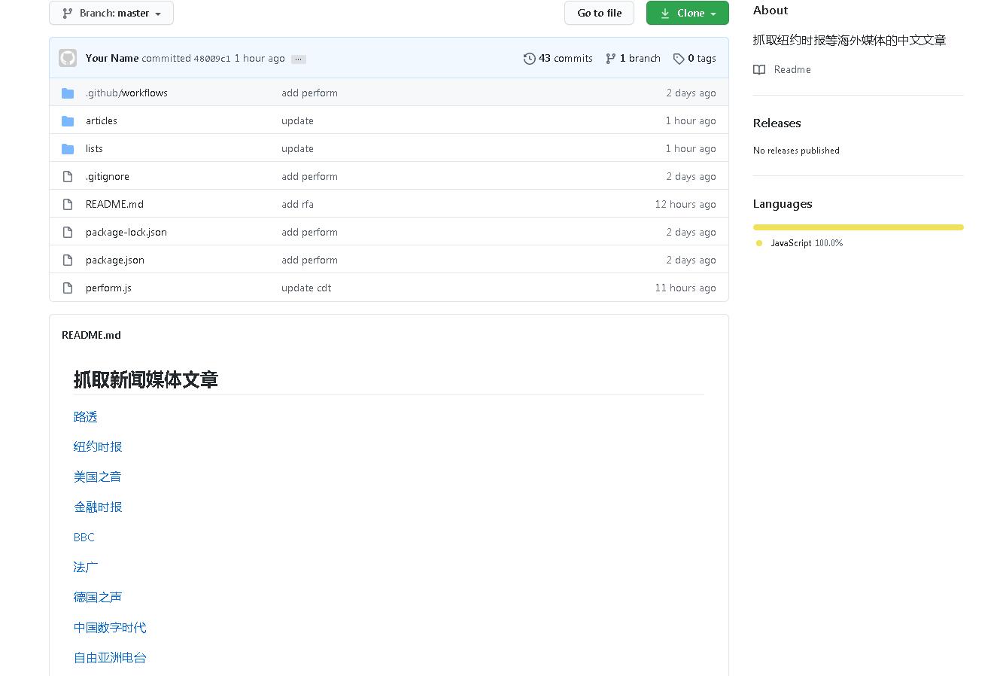Click the package-lock.json file icon
The height and width of the screenshot is (676, 1006).
68,232
